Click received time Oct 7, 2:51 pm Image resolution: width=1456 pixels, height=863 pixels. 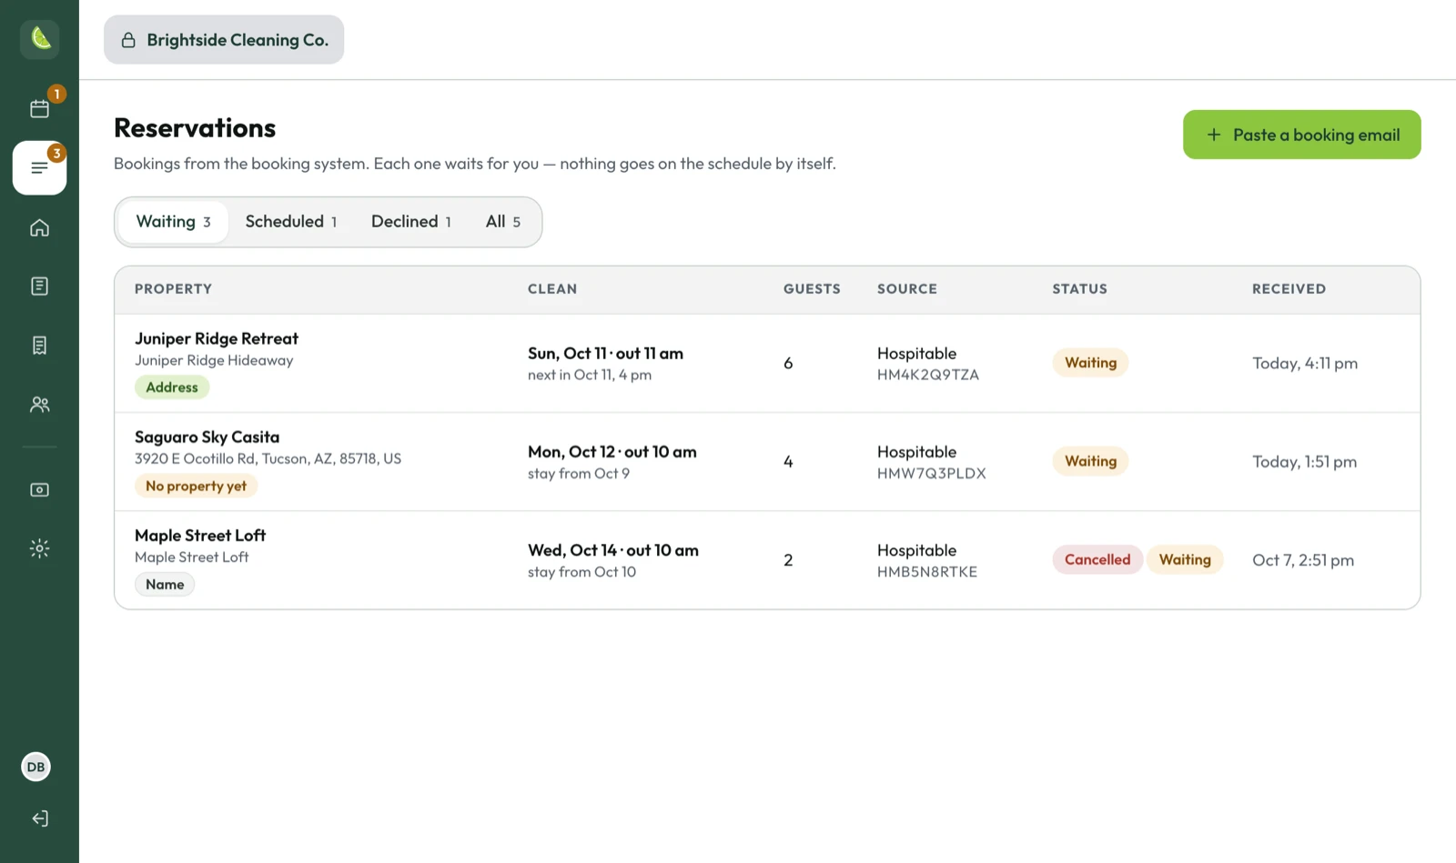coord(1303,560)
